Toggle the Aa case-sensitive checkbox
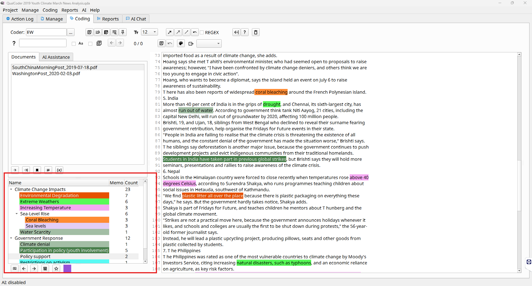The height and width of the screenshot is (286, 532). 74,44
